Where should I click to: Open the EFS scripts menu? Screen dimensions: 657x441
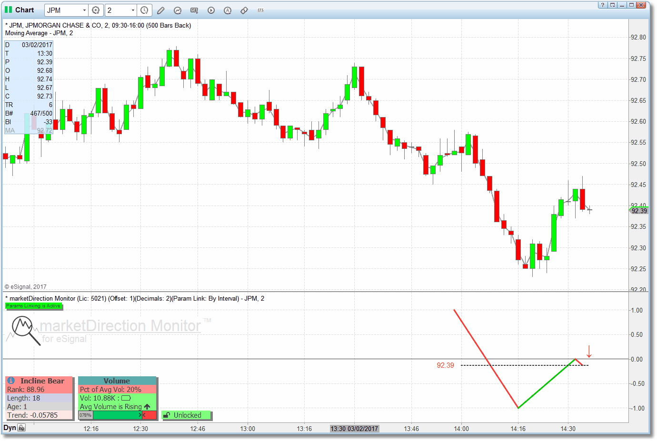point(260,10)
